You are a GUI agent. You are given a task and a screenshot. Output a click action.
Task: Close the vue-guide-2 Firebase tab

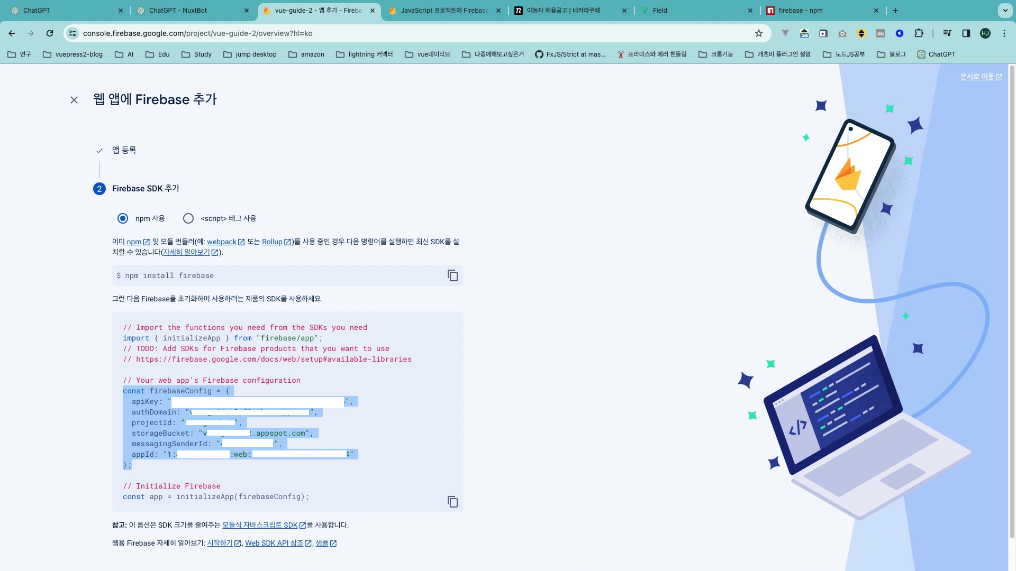tap(373, 11)
